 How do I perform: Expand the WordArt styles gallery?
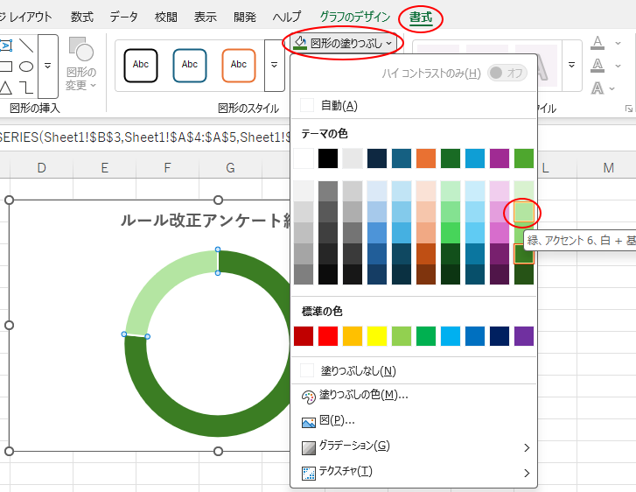coord(572,66)
